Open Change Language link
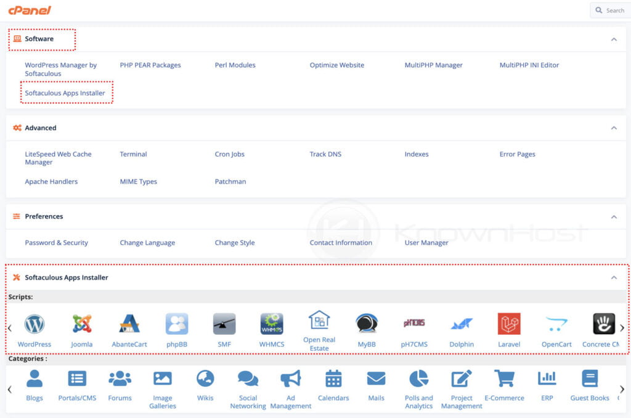 (147, 243)
